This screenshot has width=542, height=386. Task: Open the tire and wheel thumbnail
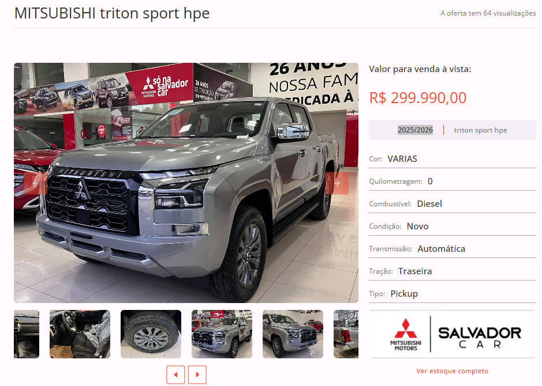151,334
